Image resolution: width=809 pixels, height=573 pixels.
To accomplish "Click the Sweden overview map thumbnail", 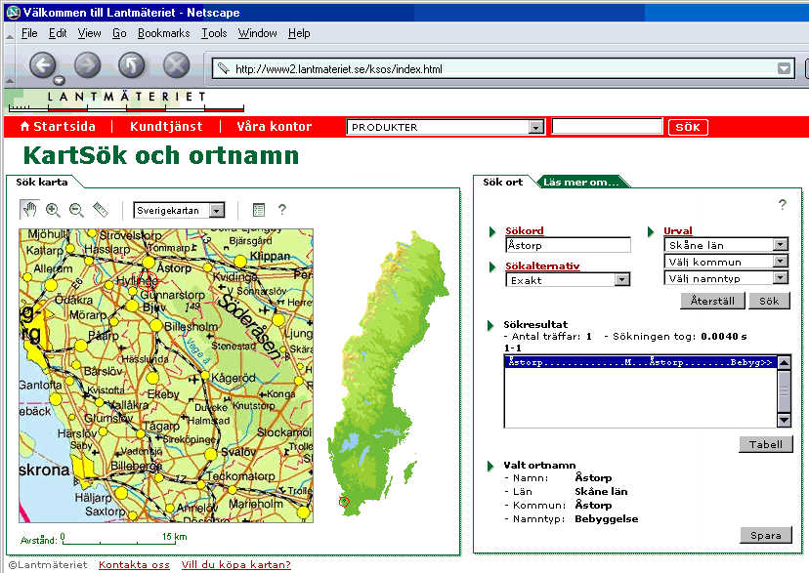I will click(x=388, y=372).
